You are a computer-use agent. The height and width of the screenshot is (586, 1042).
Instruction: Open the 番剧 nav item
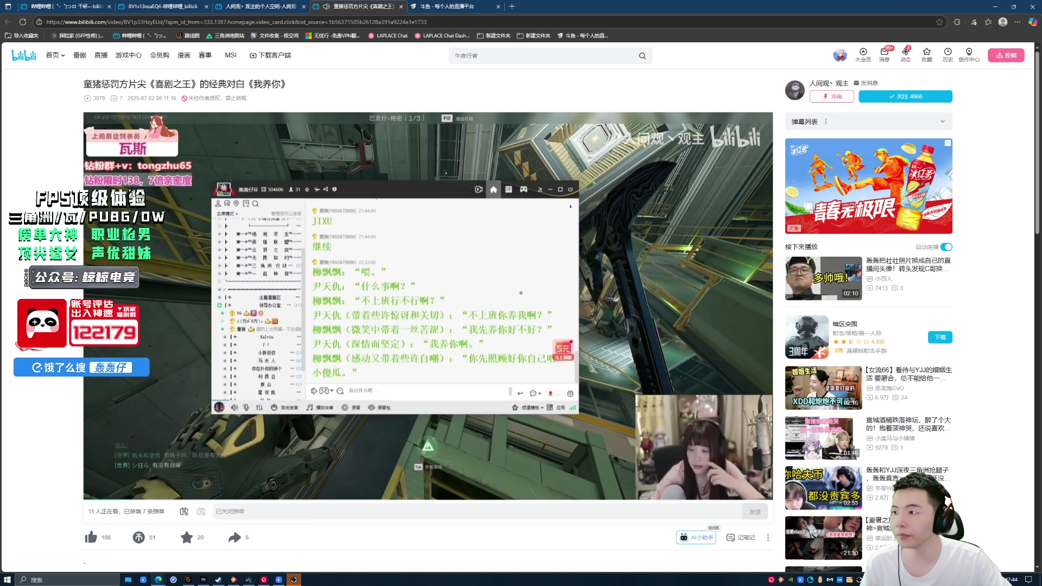(79, 55)
